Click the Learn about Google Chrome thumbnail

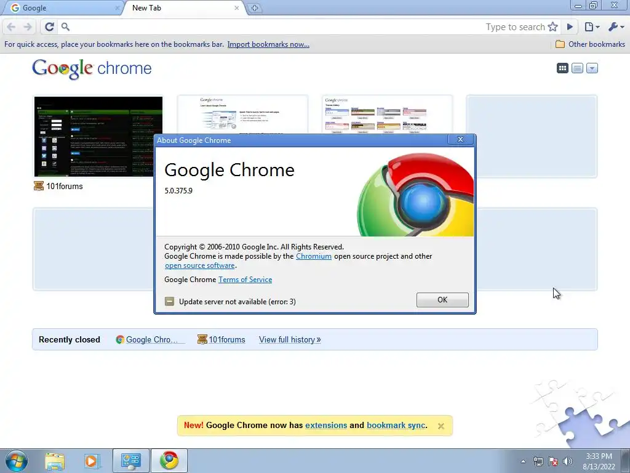242,115
